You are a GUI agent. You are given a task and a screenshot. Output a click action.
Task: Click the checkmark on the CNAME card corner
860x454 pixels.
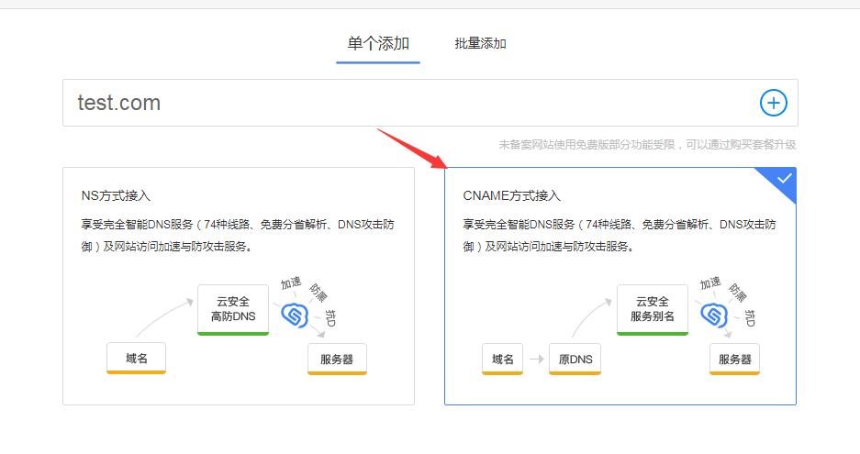pyautogui.click(x=784, y=179)
